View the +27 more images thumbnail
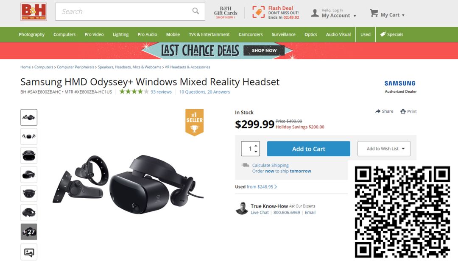Viewport: 458px width, 266px height. tap(29, 232)
